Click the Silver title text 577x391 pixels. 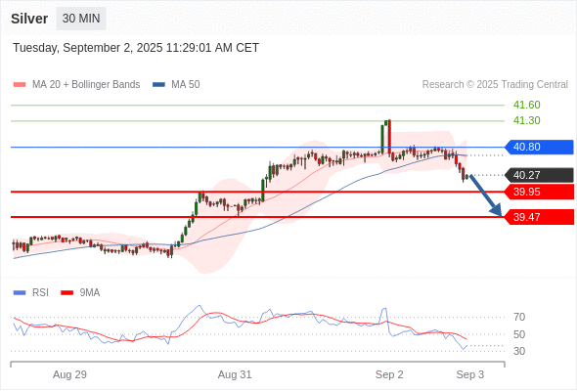(29, 19)
